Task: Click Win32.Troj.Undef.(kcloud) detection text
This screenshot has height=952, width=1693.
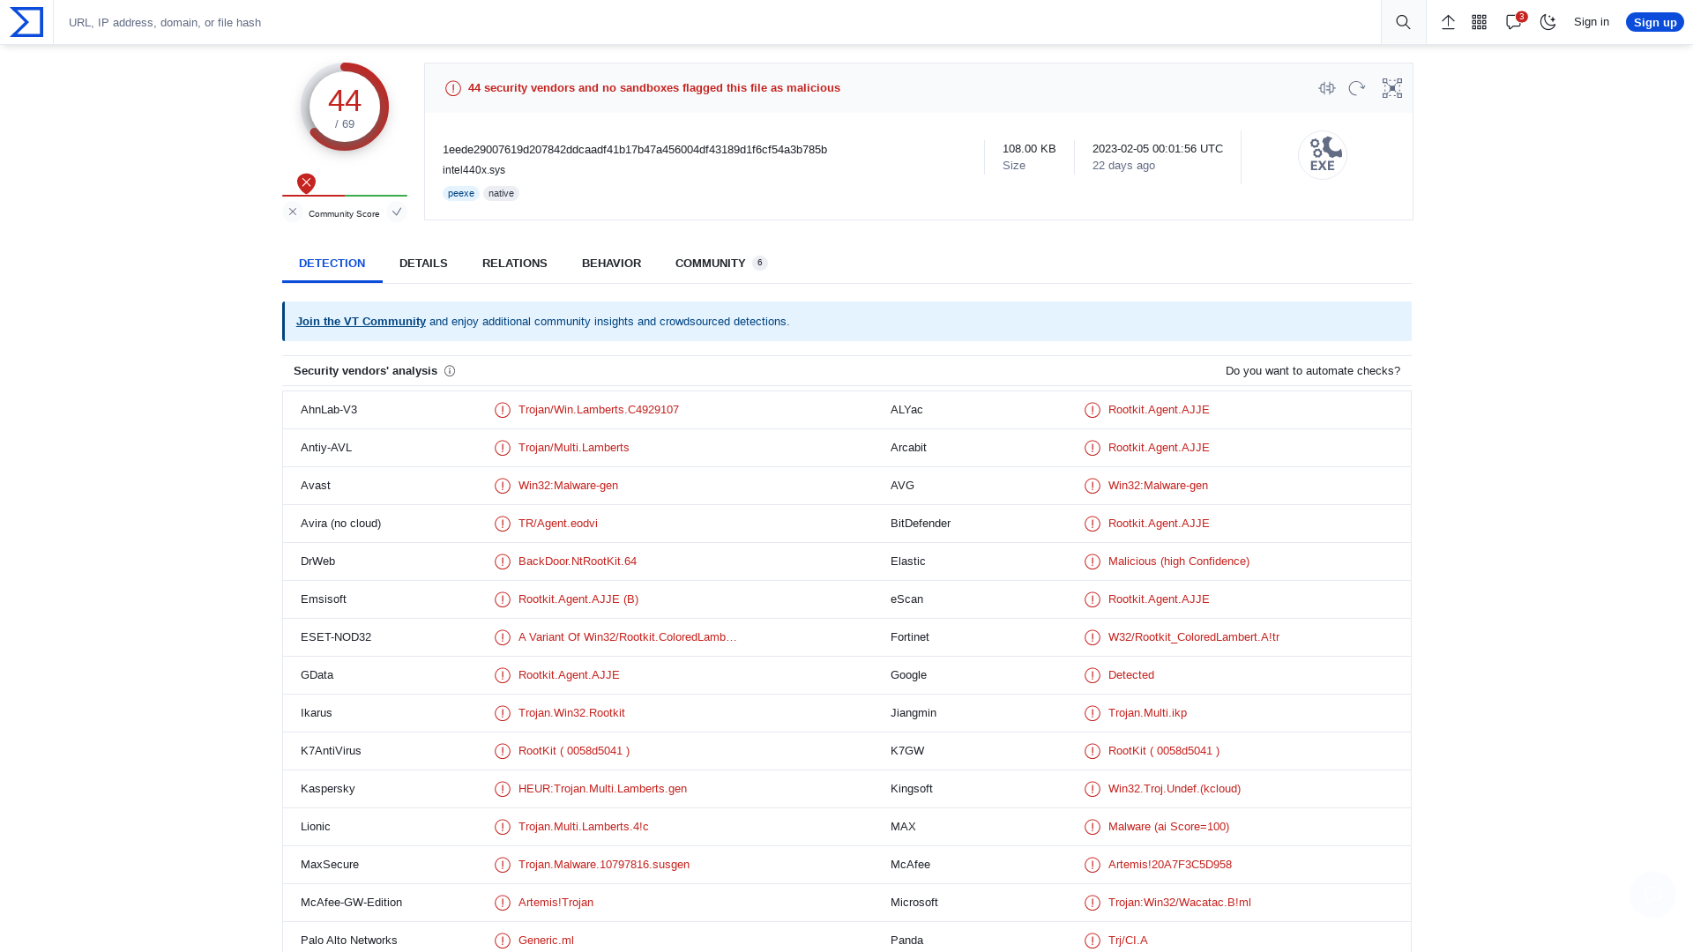Action: click(1175, 789)
